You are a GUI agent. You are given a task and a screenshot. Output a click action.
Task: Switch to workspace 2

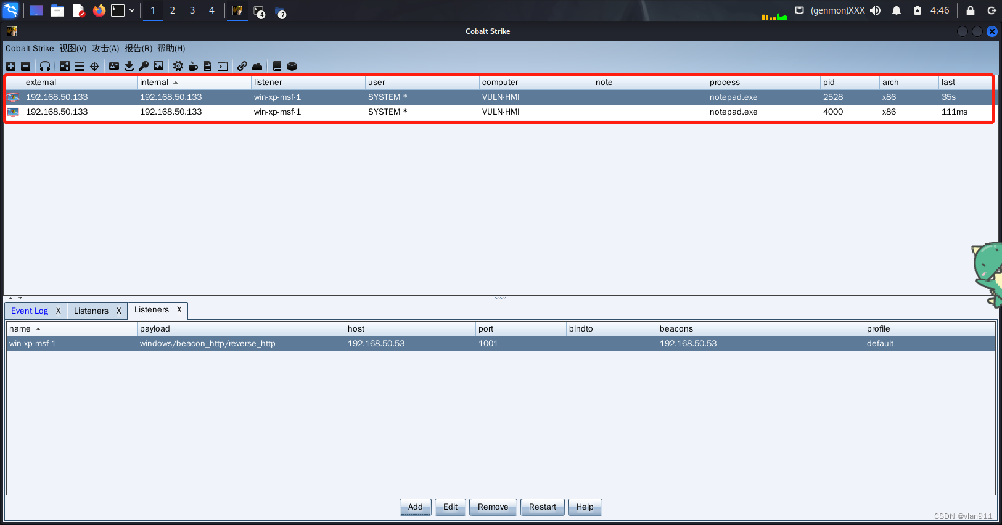173,10
